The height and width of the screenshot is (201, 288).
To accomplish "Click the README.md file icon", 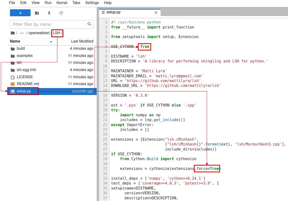I will pos(13,84).
